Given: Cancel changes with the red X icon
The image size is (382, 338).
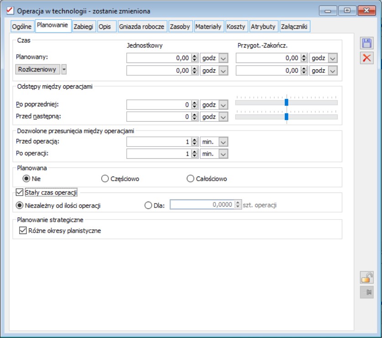Looking at the screenshot, I should pos(367,58).
